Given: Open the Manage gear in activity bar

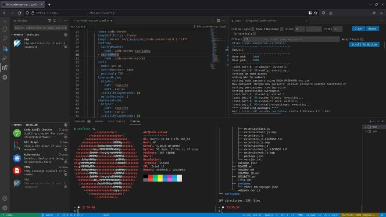Looking at the screenshot, I should (5, 208).
